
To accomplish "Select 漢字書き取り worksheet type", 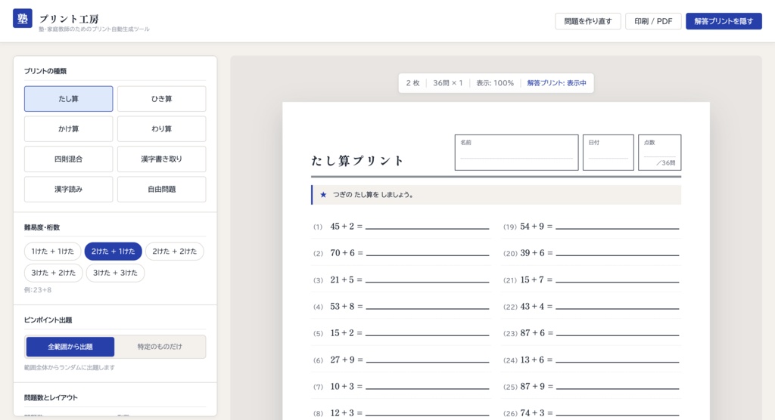I will [x=162, y=159].
